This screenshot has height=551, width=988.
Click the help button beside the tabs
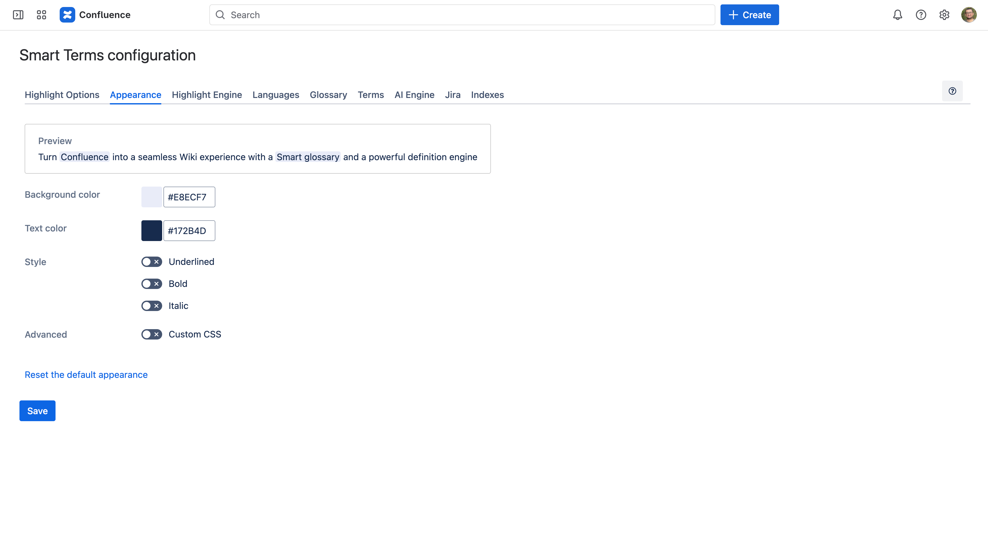coord(952,91)
